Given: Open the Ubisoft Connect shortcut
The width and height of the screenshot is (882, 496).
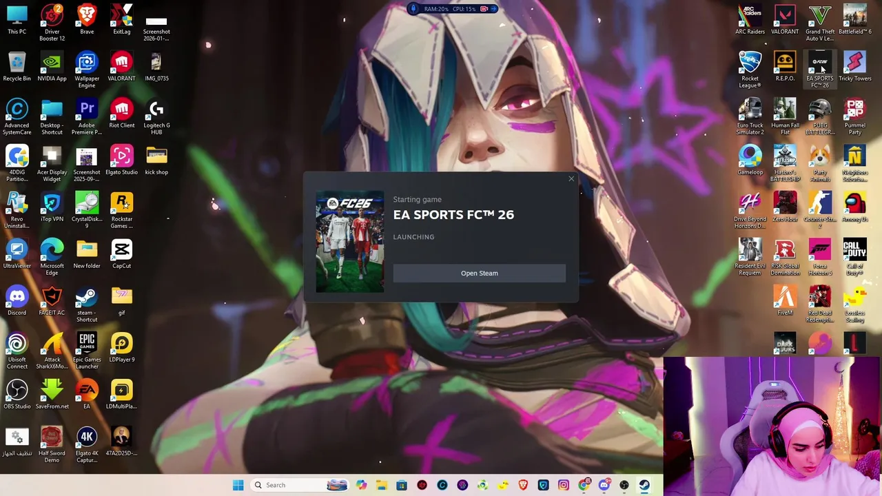Looking at the screenshot, I should click(x=17, y=351).
